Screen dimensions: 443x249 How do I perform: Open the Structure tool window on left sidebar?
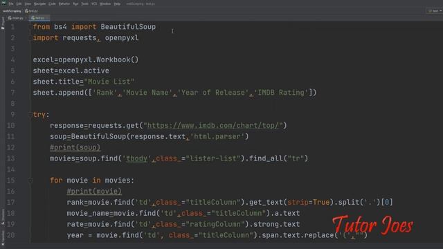pyautogui.click(x=3, y=216)
